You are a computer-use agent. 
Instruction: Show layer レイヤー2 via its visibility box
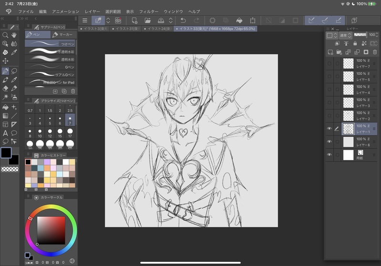point(329,116)
